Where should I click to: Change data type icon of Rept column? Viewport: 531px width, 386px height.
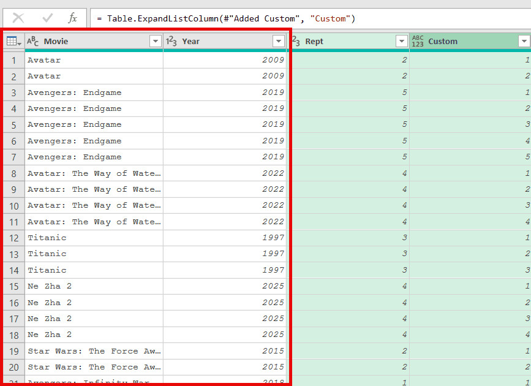tap(296, 41)
